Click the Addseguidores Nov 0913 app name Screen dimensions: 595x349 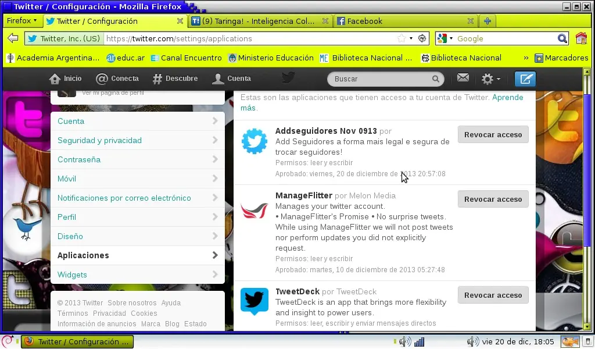(326, 131)
